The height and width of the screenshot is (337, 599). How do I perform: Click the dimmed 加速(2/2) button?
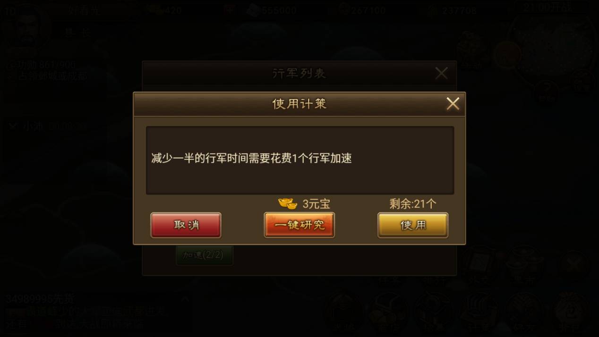pyautogui.click(x=204, y=255)
